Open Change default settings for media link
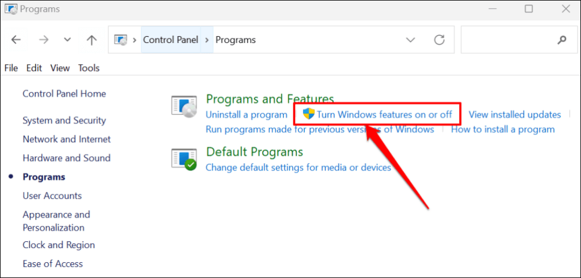 tap(298, 168)
